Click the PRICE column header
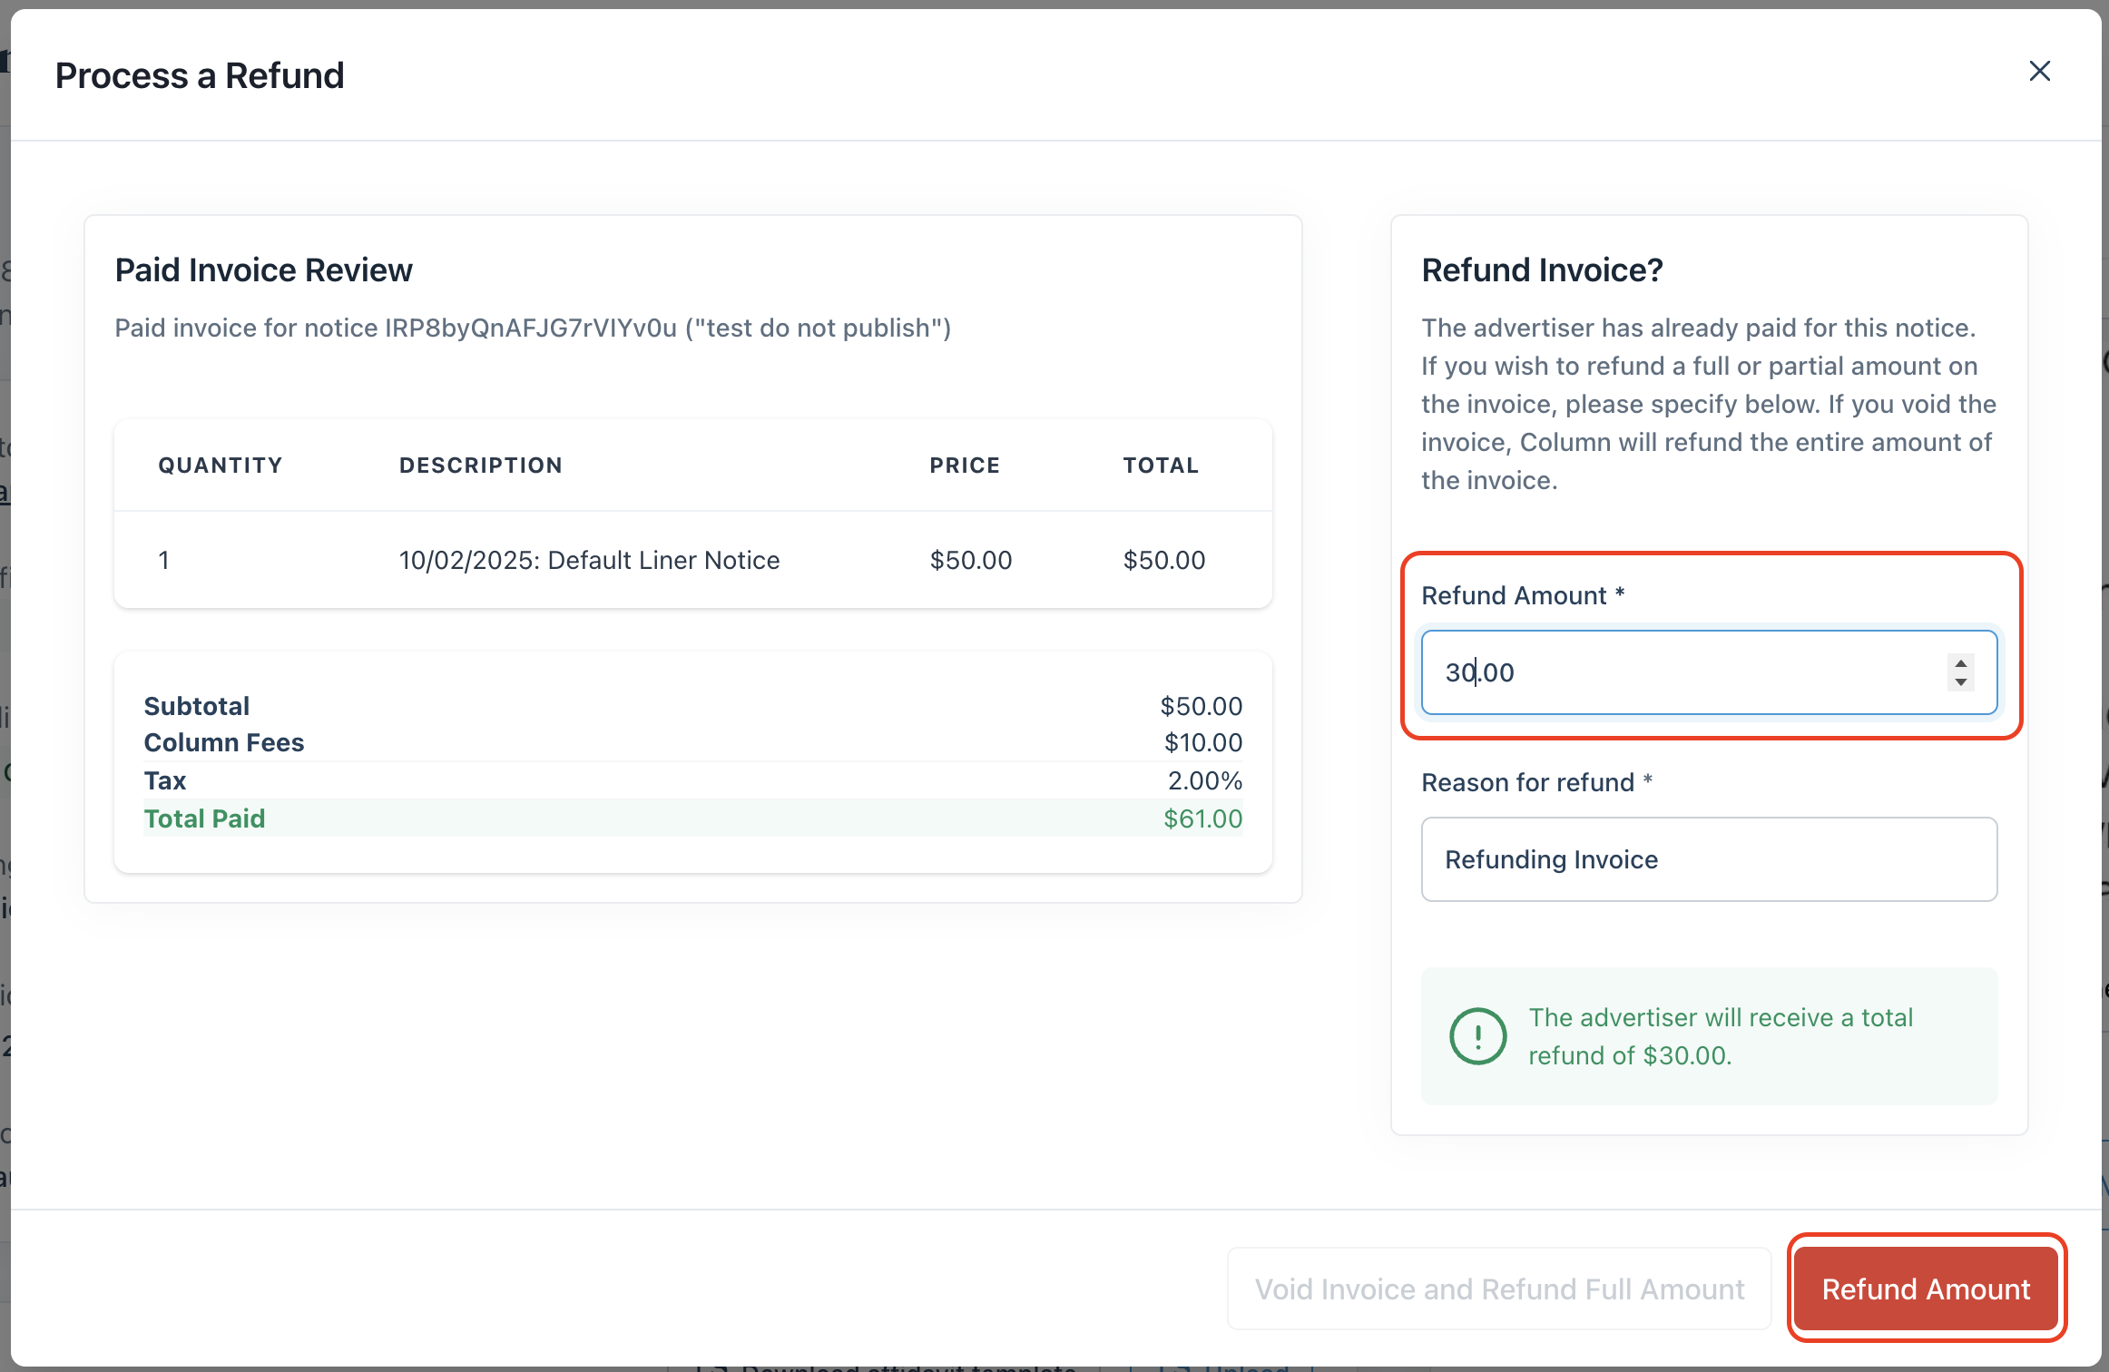 point(964,465)
